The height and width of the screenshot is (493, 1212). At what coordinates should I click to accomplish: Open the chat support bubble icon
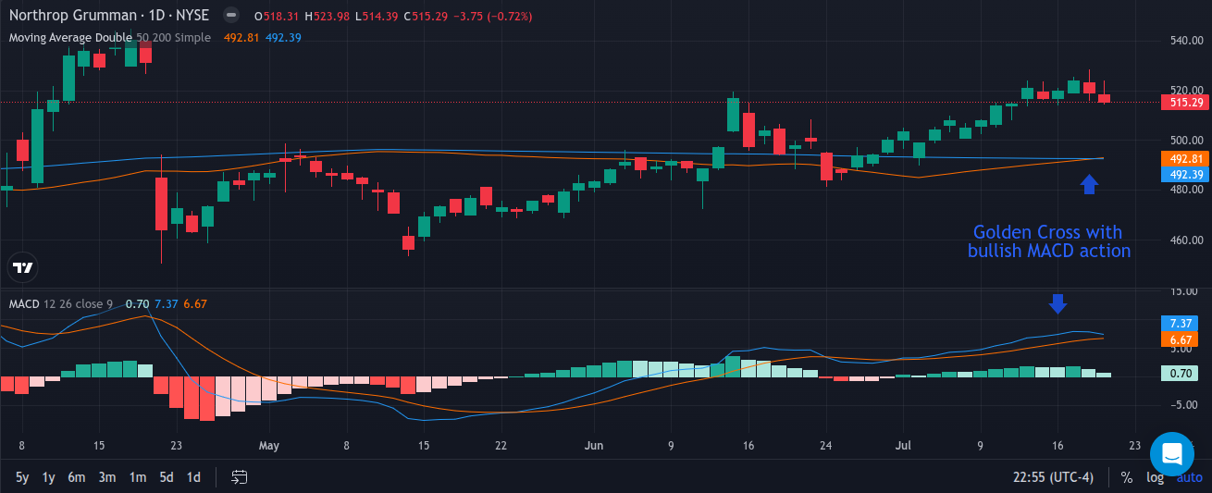1172,454
